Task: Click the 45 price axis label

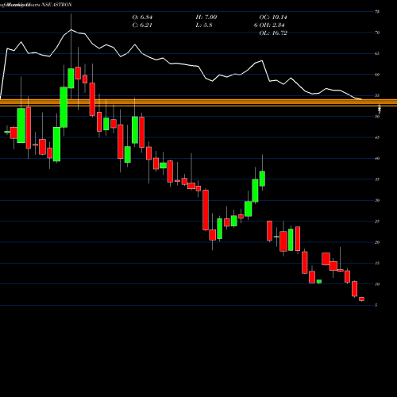Action: coord(377,137)
